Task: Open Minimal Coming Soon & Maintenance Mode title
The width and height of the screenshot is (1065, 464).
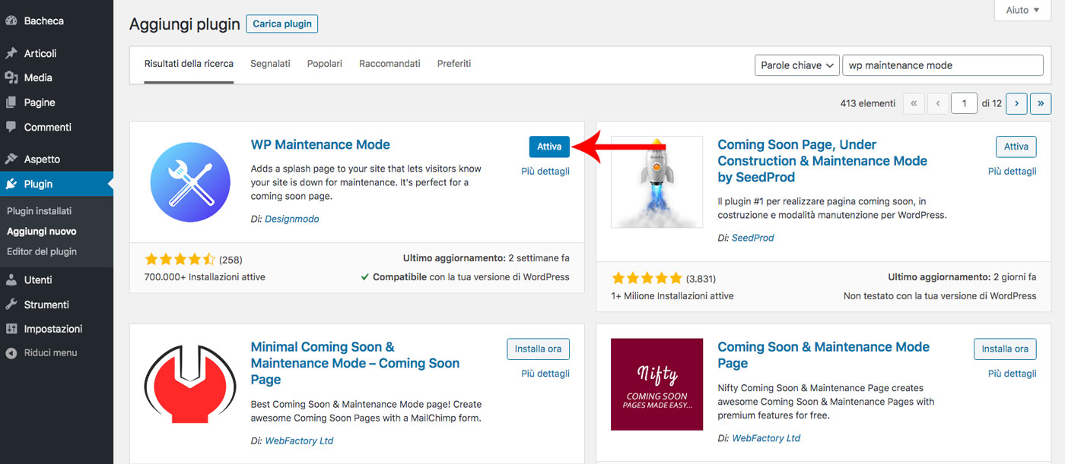Action: click(x=355, y=363)
